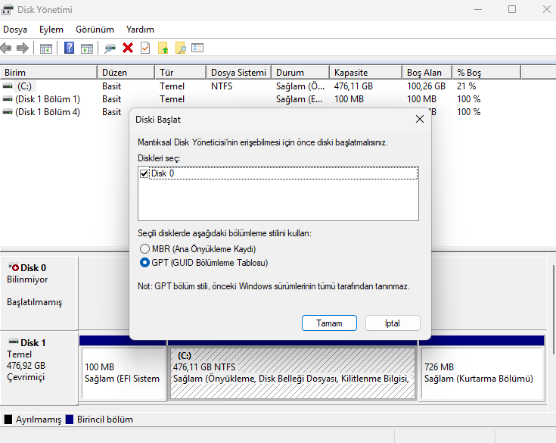The height and width of the screenshot is (443, 556).
Task: Sort by the Birim column header
Action: tap(48, 73)
